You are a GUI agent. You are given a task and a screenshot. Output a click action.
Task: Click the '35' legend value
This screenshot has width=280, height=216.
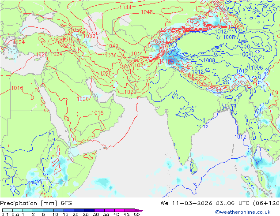pyautogui.click(x=106, y=214)
